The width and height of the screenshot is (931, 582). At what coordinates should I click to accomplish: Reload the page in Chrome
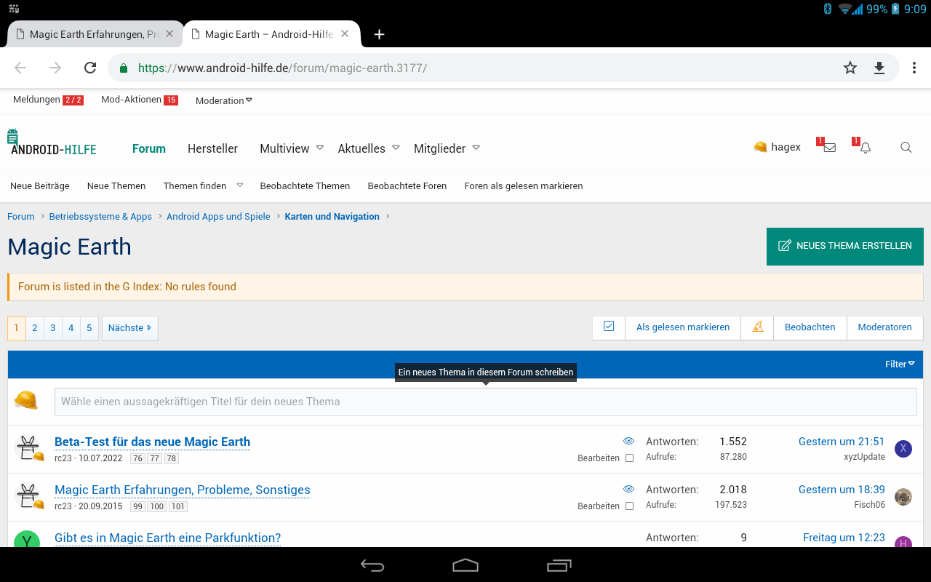[90, 68]
